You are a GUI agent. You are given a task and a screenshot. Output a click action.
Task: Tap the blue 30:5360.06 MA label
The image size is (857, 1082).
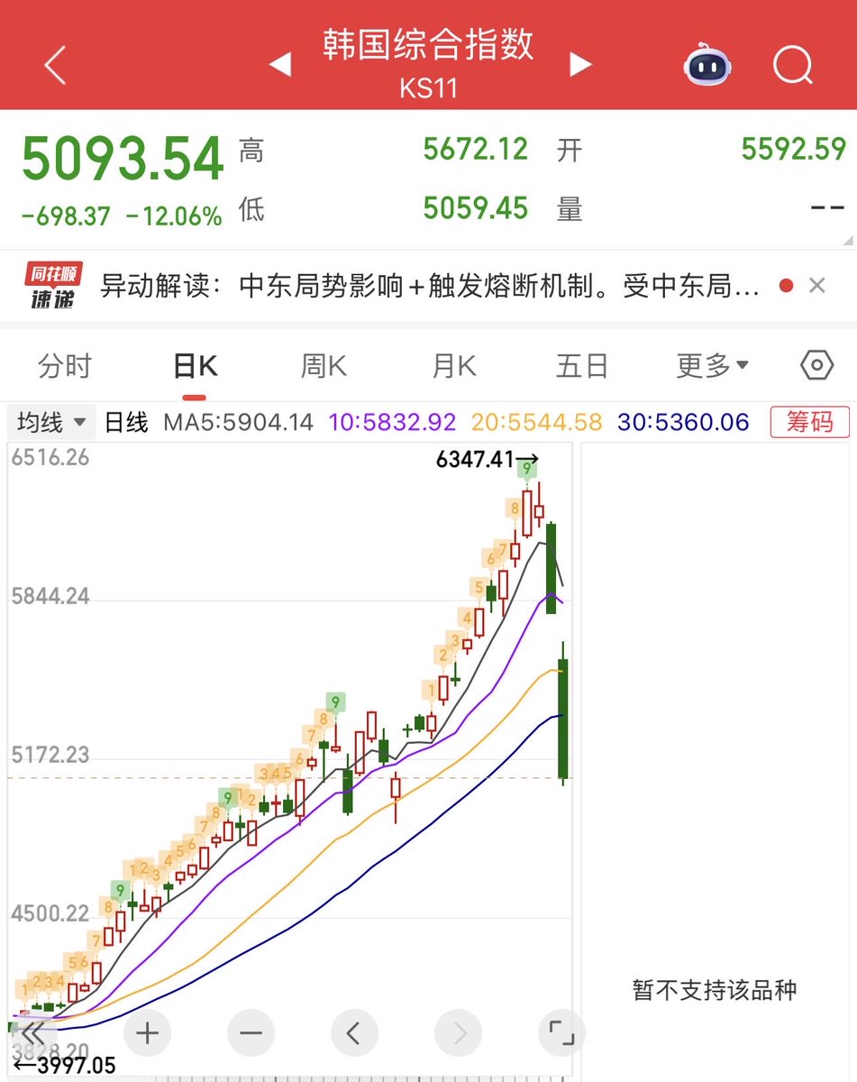(x=683, y=421)
